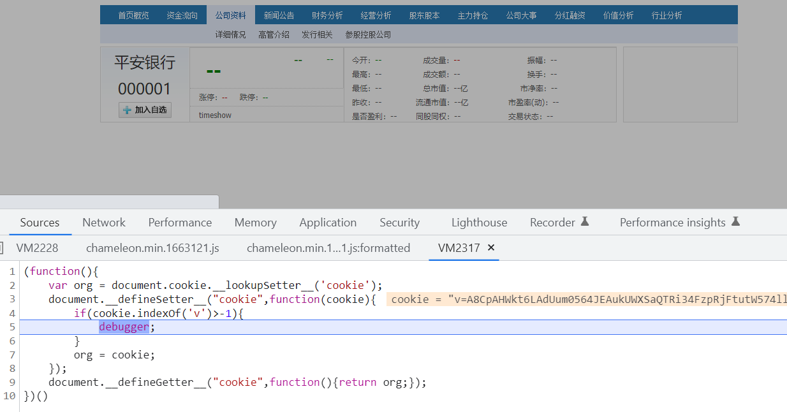The image size is (787, 412).
Task: Open the Recorder panel tab
Action: click(x=559, y=223)
